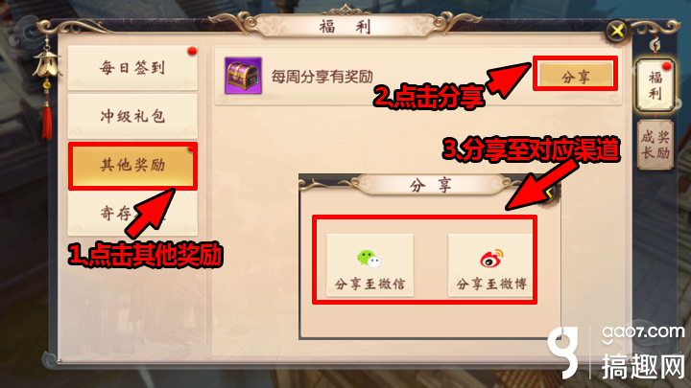Screen dimensions: 691x388
Task: Choose the 分享至微博 label
Action: (491, 285)
